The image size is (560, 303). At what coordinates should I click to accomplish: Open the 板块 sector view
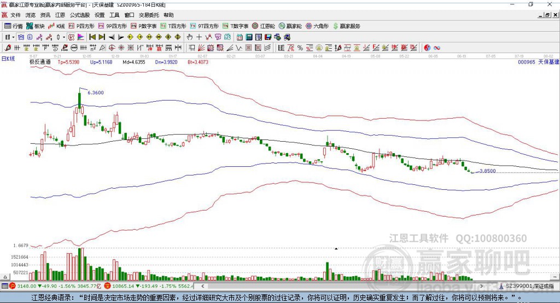(x=36, y=26)
